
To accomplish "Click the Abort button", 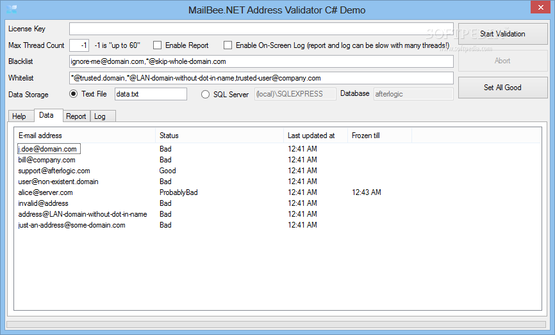I will [x=502, y=61].
